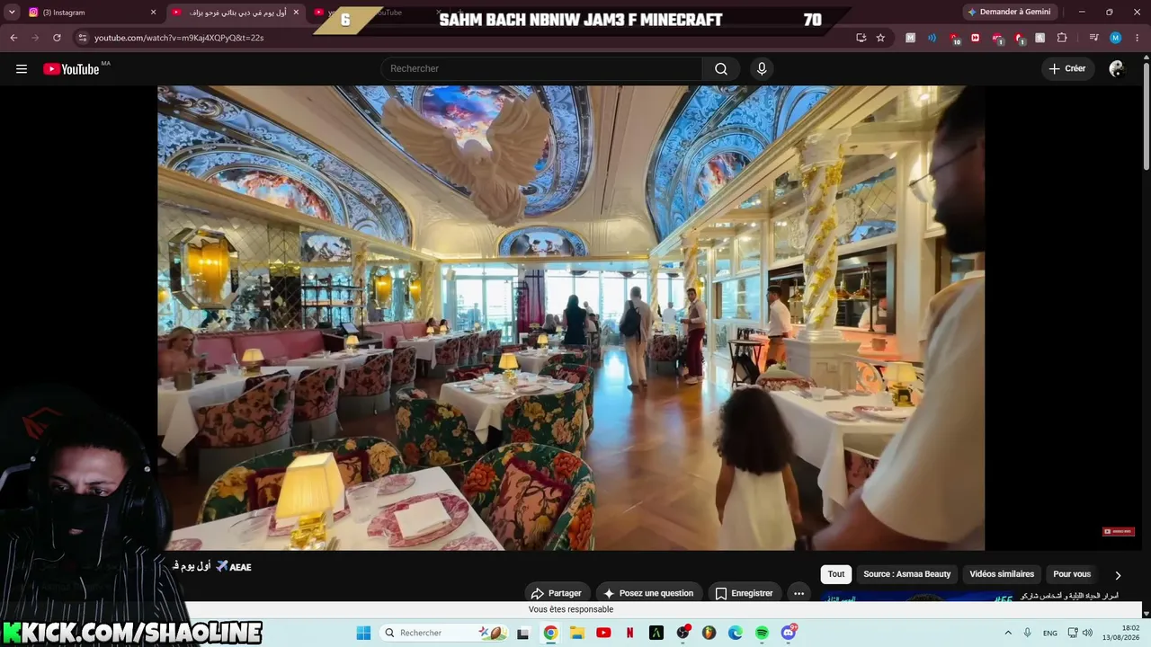Click the 'Demander à Gemini' button
Screen dimensions: 1151x647
point(1008,12)
